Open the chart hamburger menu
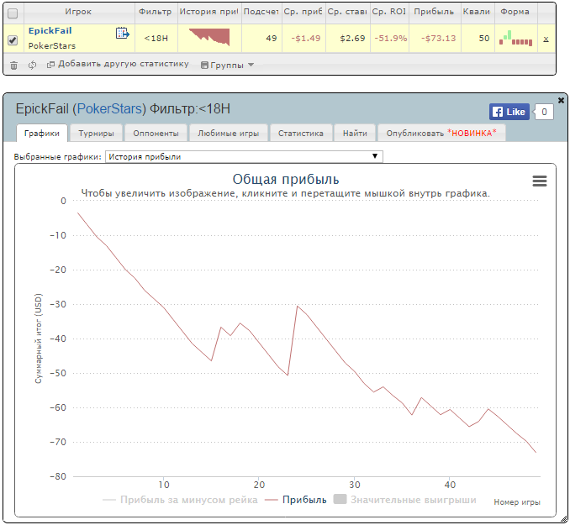Image resolution: width=570 pixels, height=525 pixels. [x=540, y=181]
